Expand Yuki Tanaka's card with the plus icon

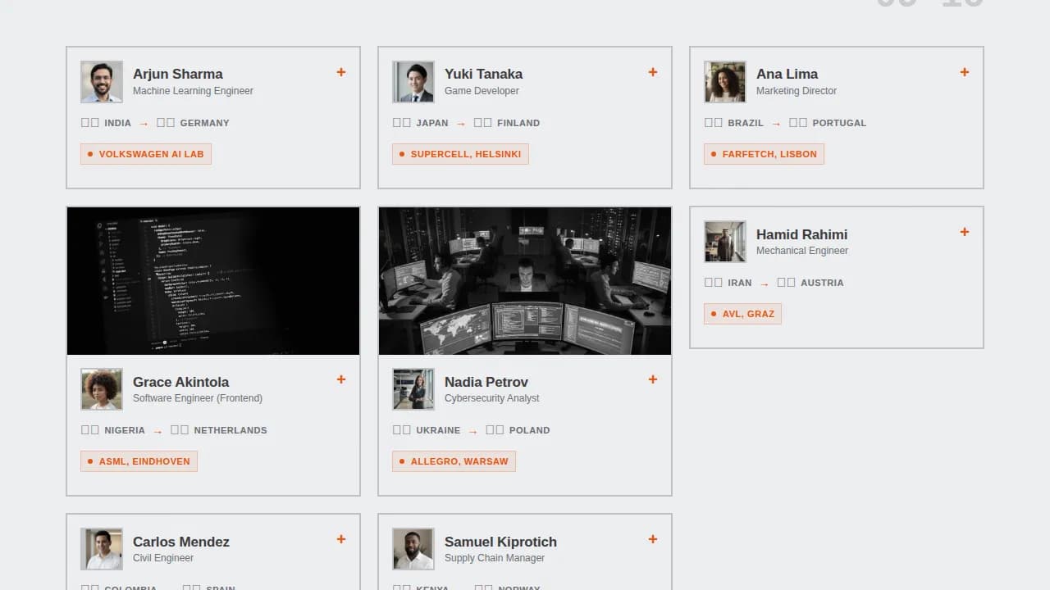coord(653,72)
